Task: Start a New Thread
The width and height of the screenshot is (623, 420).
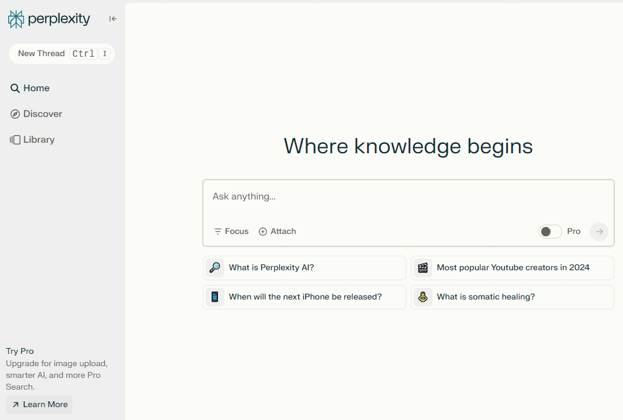Action: coord(62,54)
